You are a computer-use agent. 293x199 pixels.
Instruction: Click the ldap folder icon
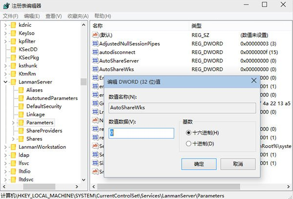pyautogui.click(x=13, y=155)
